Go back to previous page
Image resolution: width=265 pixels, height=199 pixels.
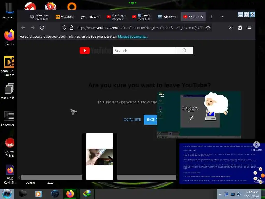tap(23, 27)
